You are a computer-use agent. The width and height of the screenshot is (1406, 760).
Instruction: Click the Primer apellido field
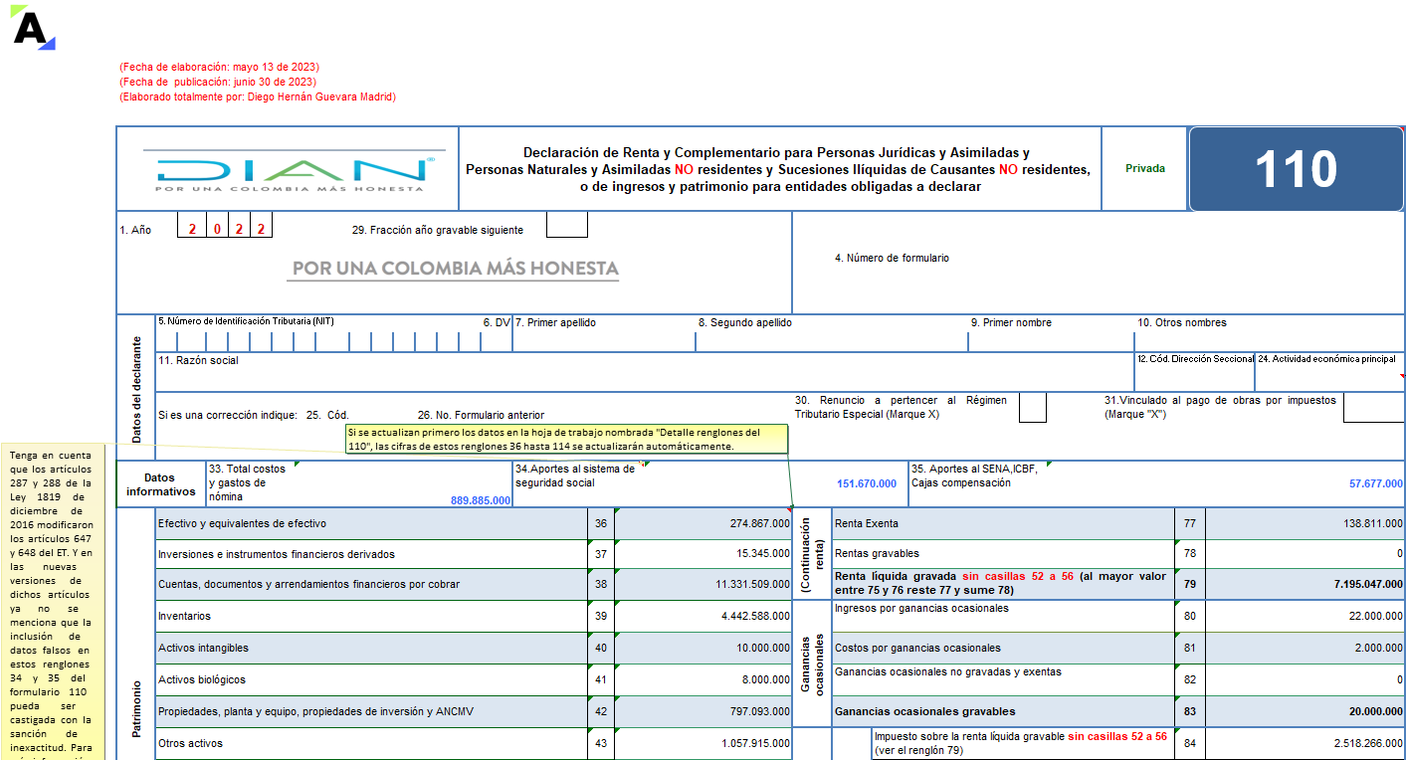pos(604,334)
